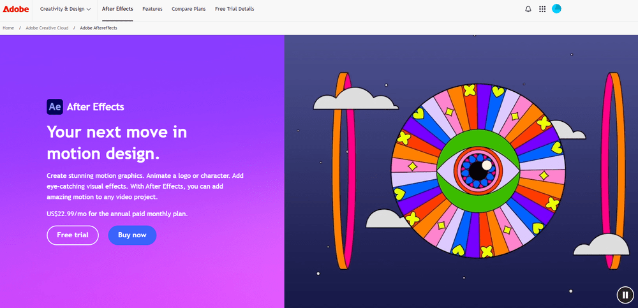Open the Features tab
638x308 pixels.
152,9
